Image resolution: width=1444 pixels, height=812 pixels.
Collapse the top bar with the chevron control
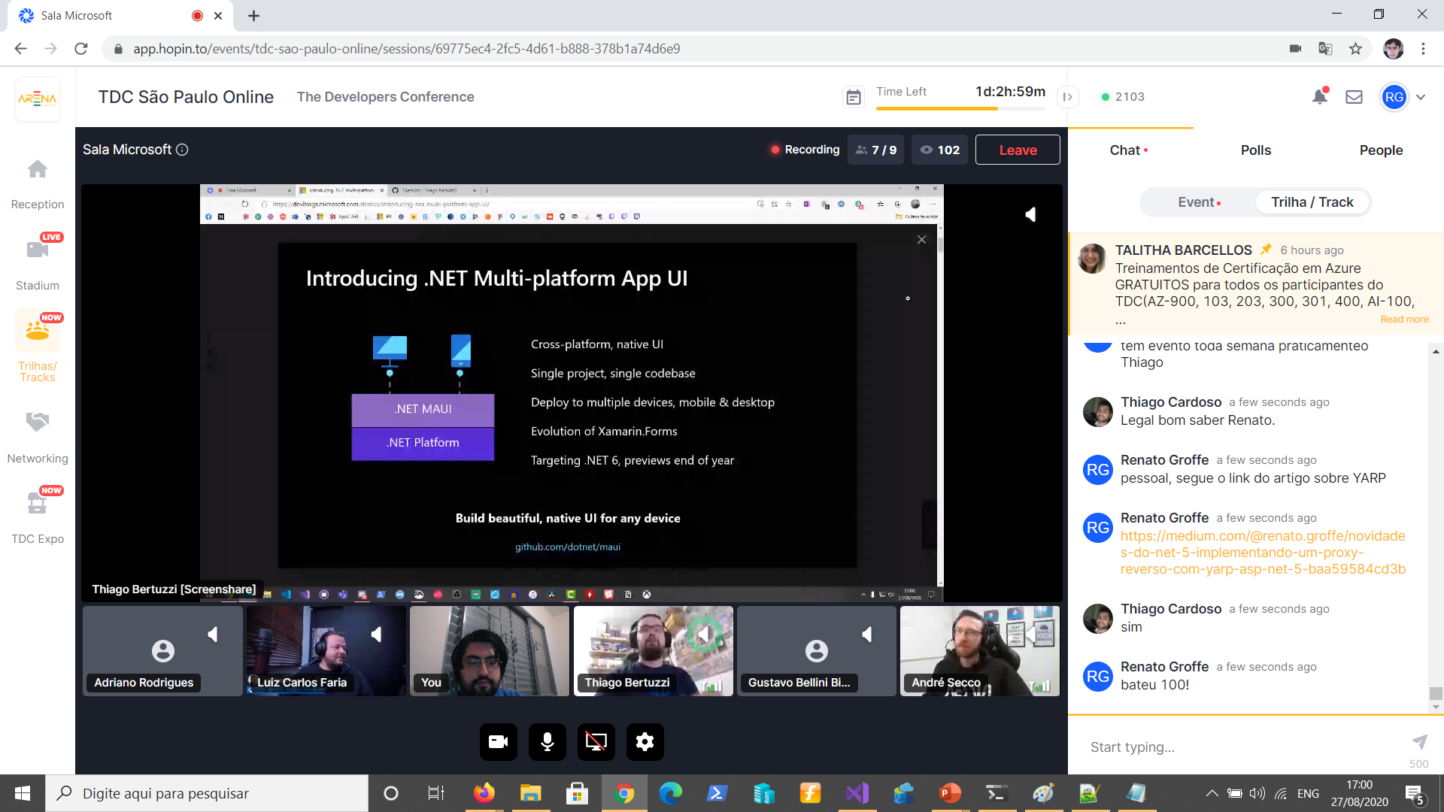[x=1068, y=97]
